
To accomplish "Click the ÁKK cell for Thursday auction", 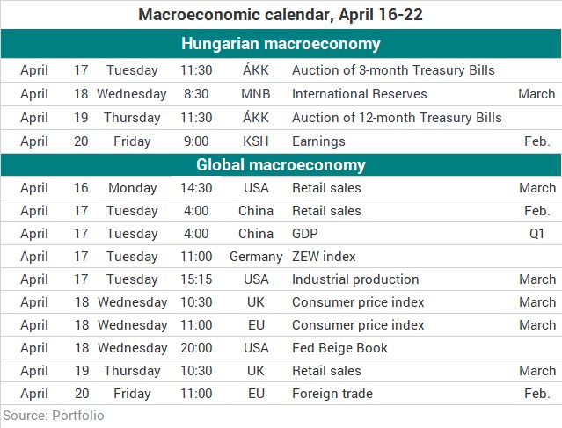I will coord(256,117).
